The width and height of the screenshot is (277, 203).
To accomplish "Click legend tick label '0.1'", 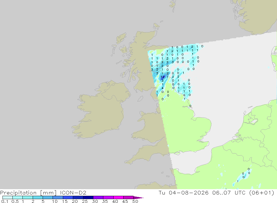I will click(x=5, y=201).
